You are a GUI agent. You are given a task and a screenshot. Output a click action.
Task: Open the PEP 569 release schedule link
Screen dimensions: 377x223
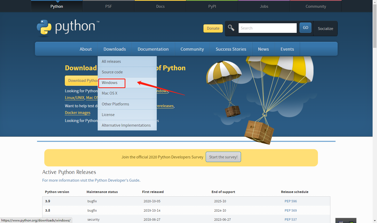291,210
